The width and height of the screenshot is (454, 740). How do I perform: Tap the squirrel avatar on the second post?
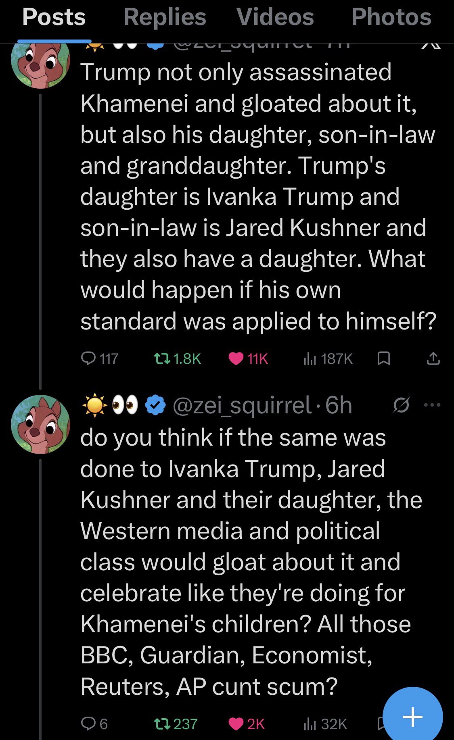(40, 424)
